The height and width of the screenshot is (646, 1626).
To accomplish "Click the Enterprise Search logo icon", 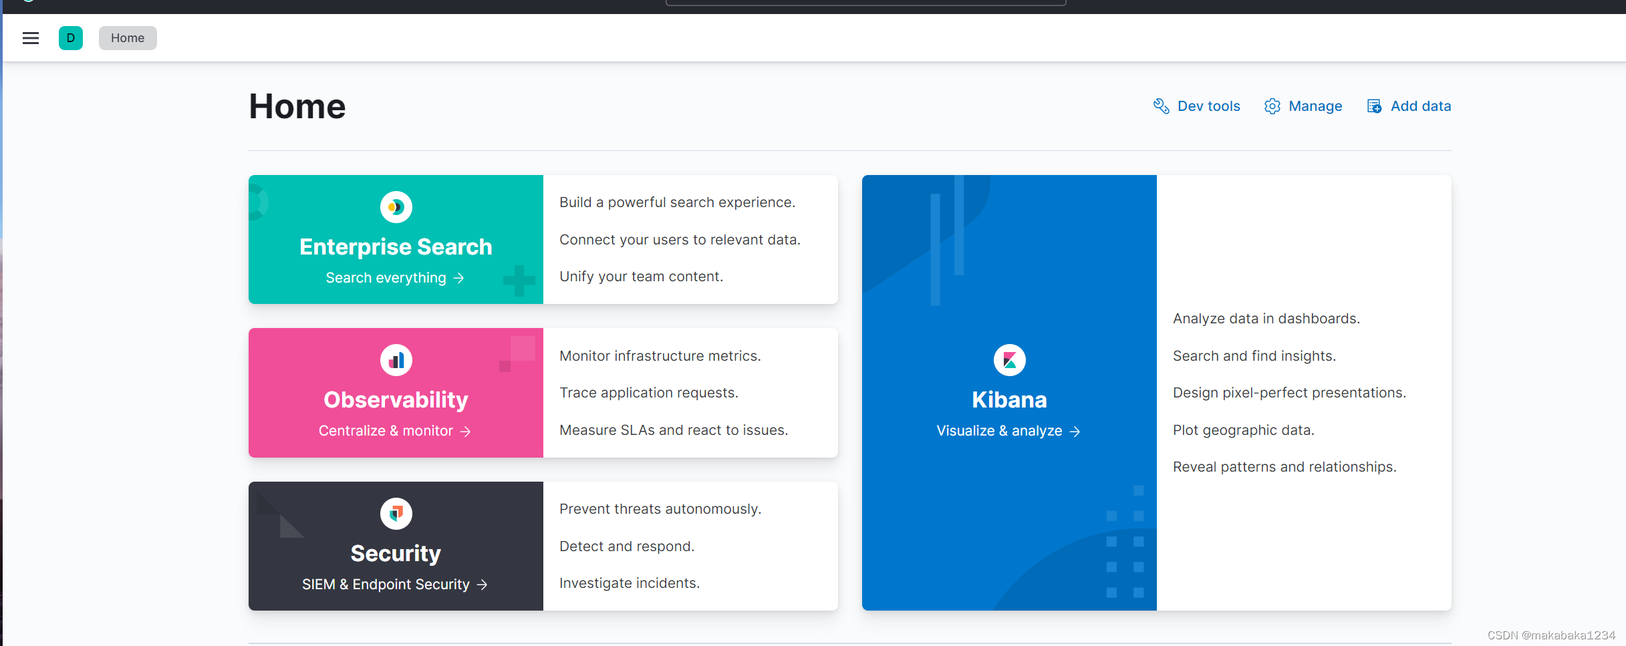I will coord(396,207).
